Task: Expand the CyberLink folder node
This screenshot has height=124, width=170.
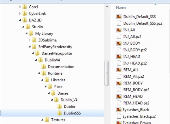Action: click(x=20, y=14)
